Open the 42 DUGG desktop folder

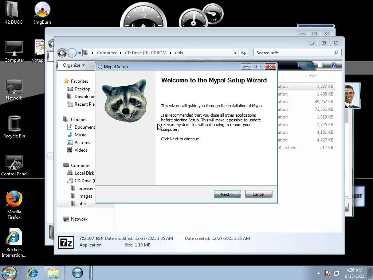coord(14,13)
